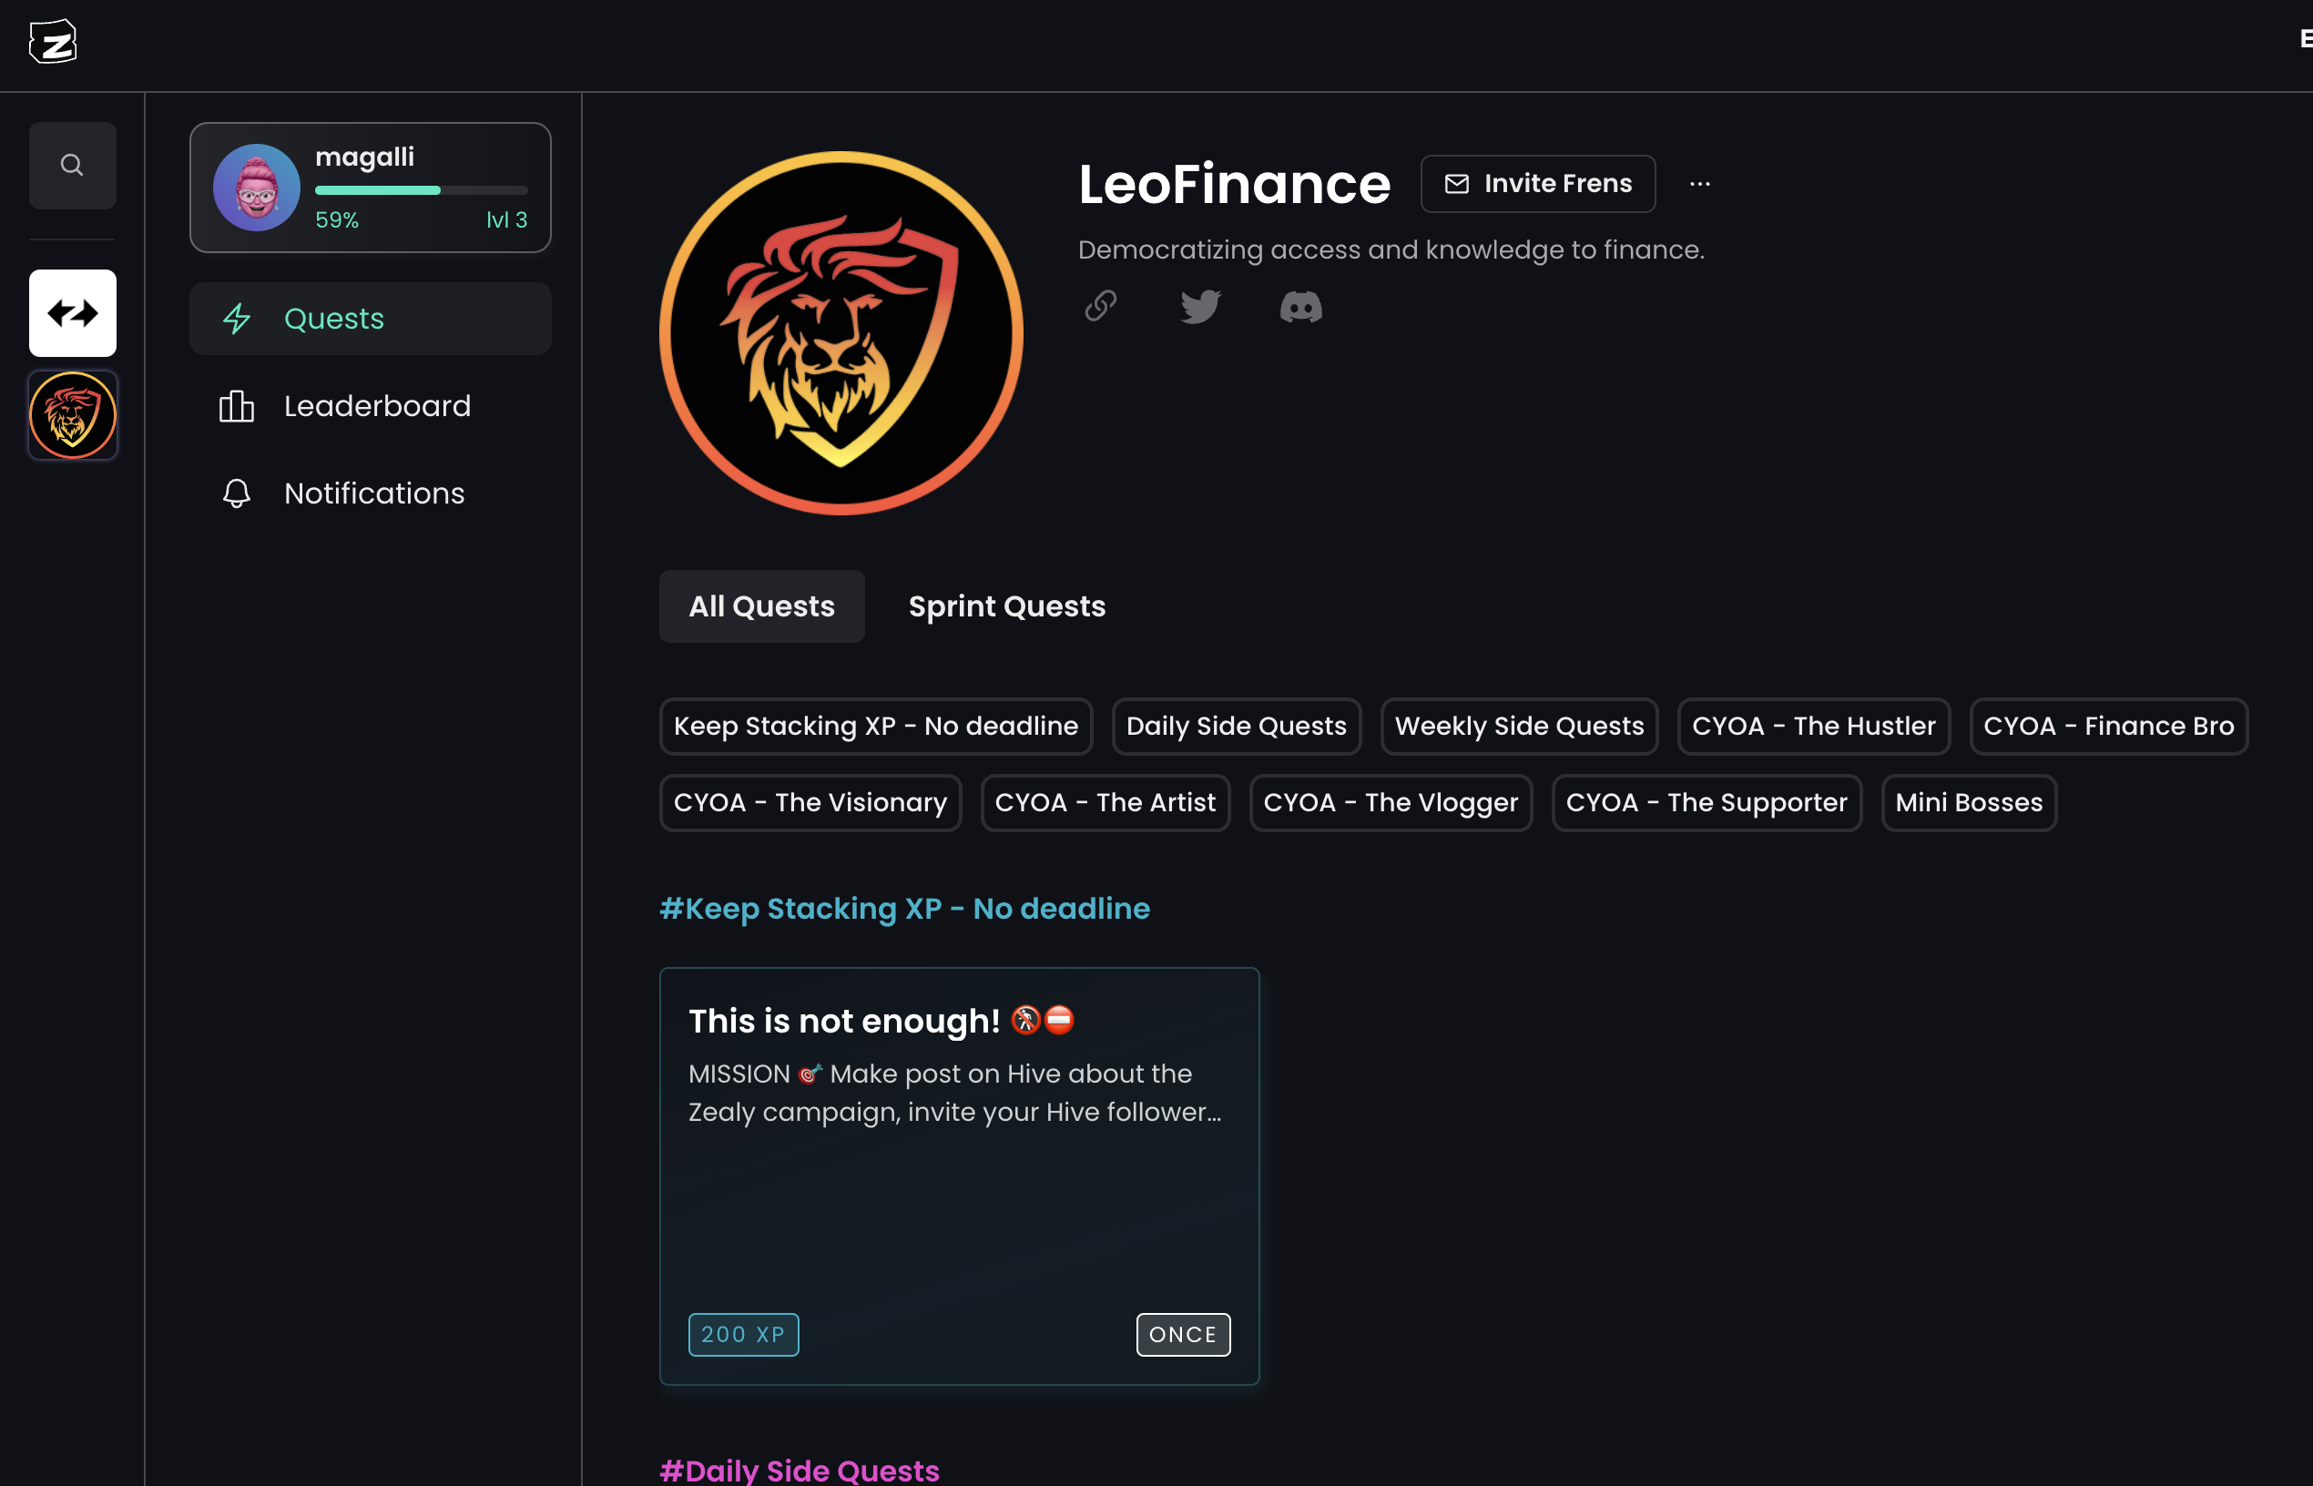Open LeoFinance's Twitter profile
The height and width of the screenshot is (1486, 2313).
(x=1200, y=306)
